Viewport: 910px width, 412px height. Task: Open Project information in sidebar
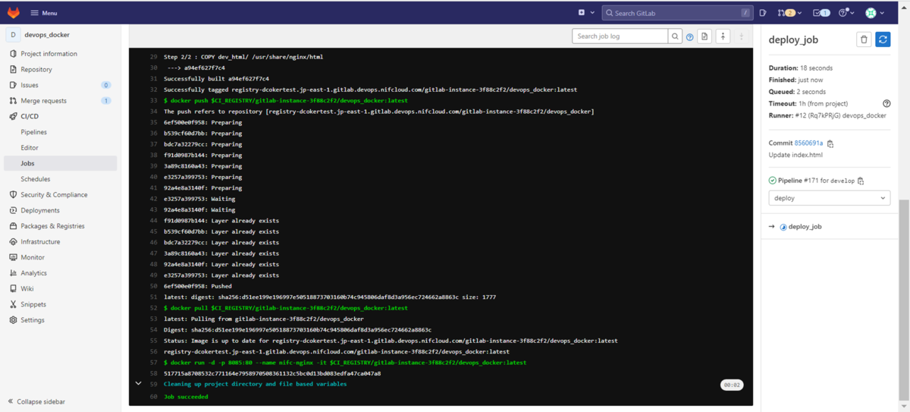click(60, 54)
